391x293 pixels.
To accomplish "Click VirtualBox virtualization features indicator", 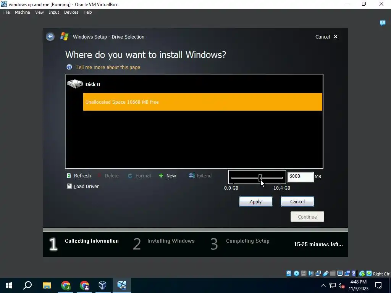I will [x=354, y=273].
